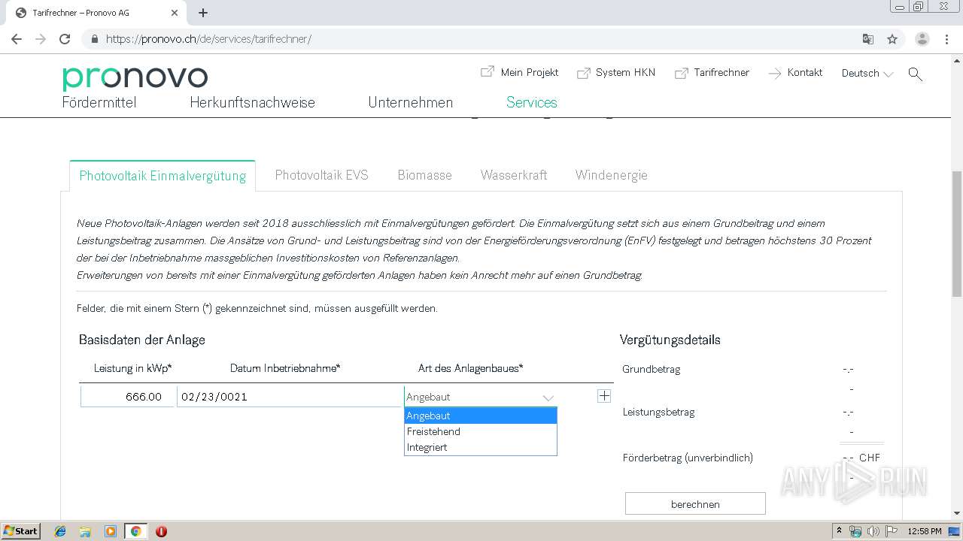Screen dimensions: 963x541
Task: Click the berechnen button
Action: [695, 504]
